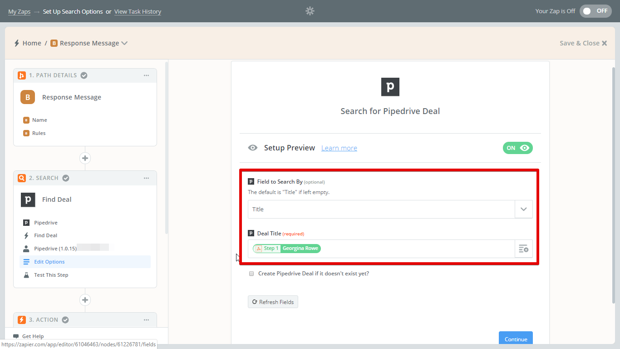The height and width of the screenshot is (349, 620).
Task: Click the Refresh Fields button
Action: 273,302
